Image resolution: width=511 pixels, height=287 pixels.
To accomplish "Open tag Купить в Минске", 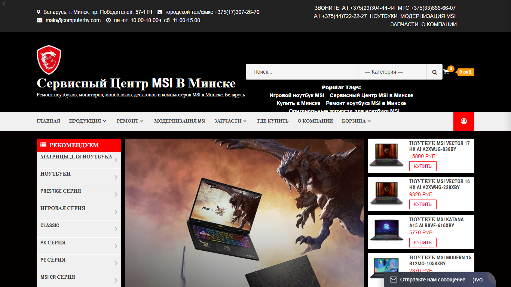I will pyautogui.click(x=299, y=103).
